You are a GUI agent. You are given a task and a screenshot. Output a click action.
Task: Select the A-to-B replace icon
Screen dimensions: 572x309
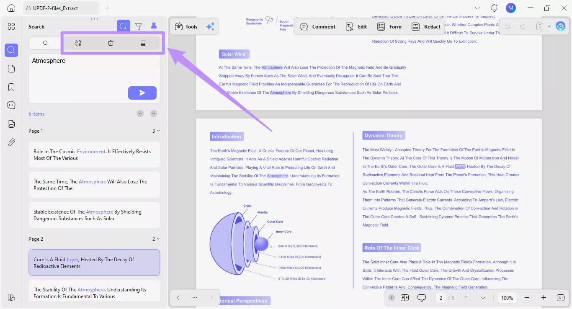[78, 43]
